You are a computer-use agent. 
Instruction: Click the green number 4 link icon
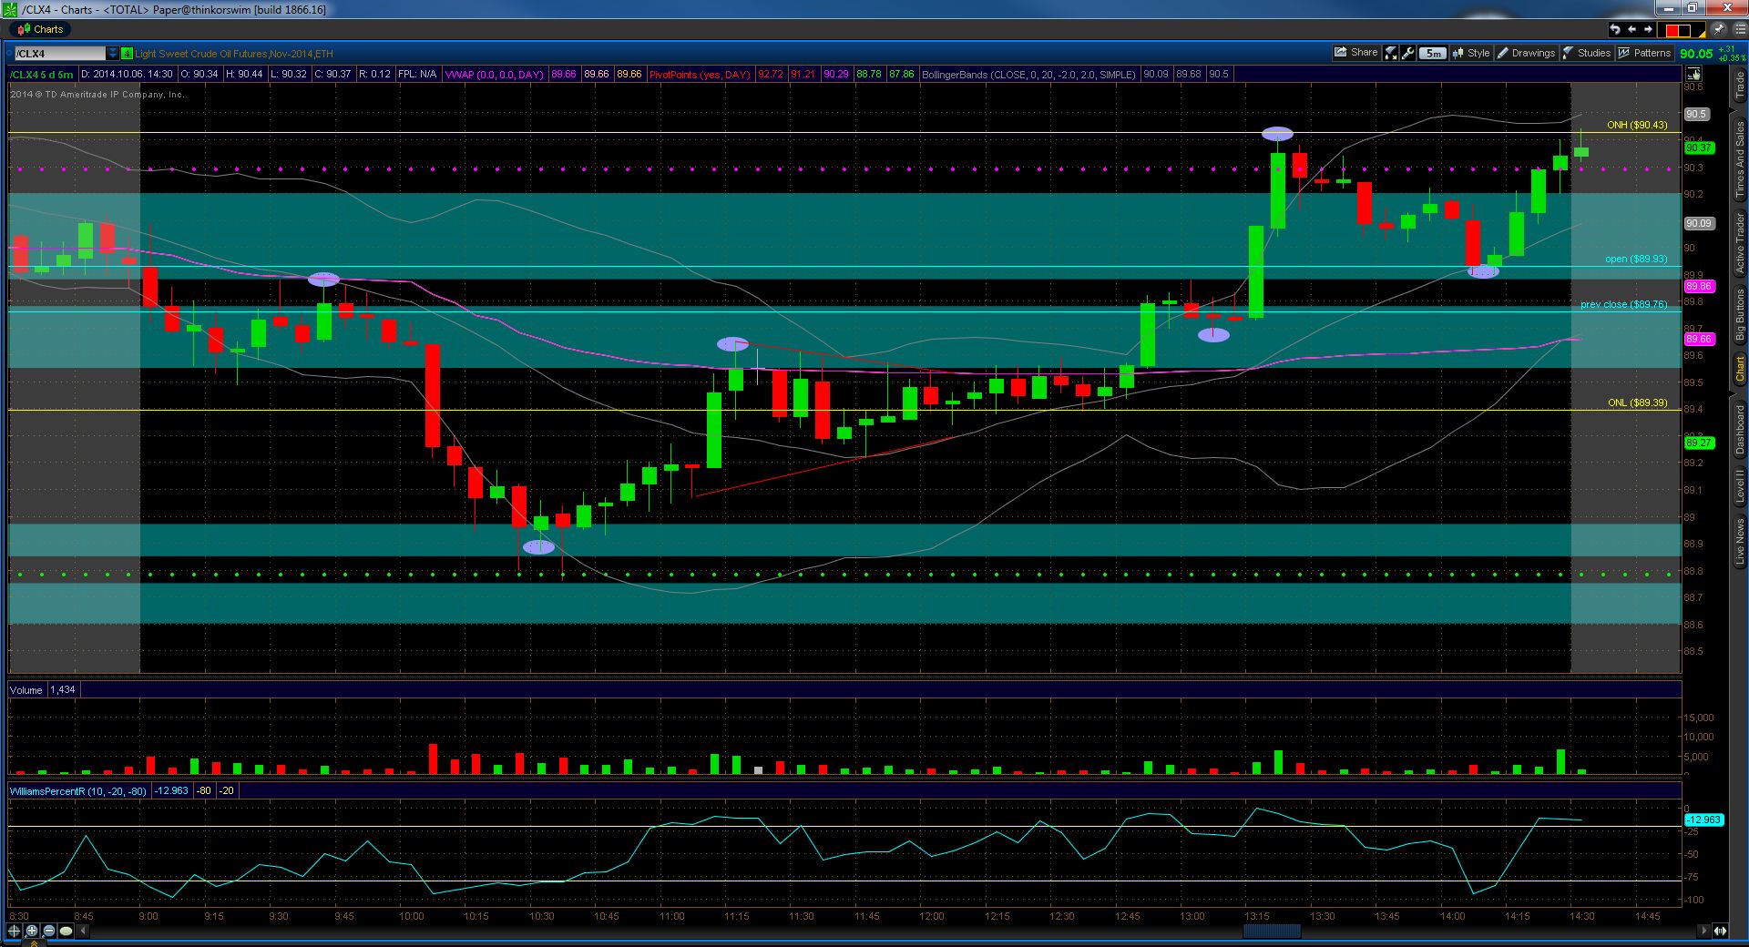click(x=127, y=54)
